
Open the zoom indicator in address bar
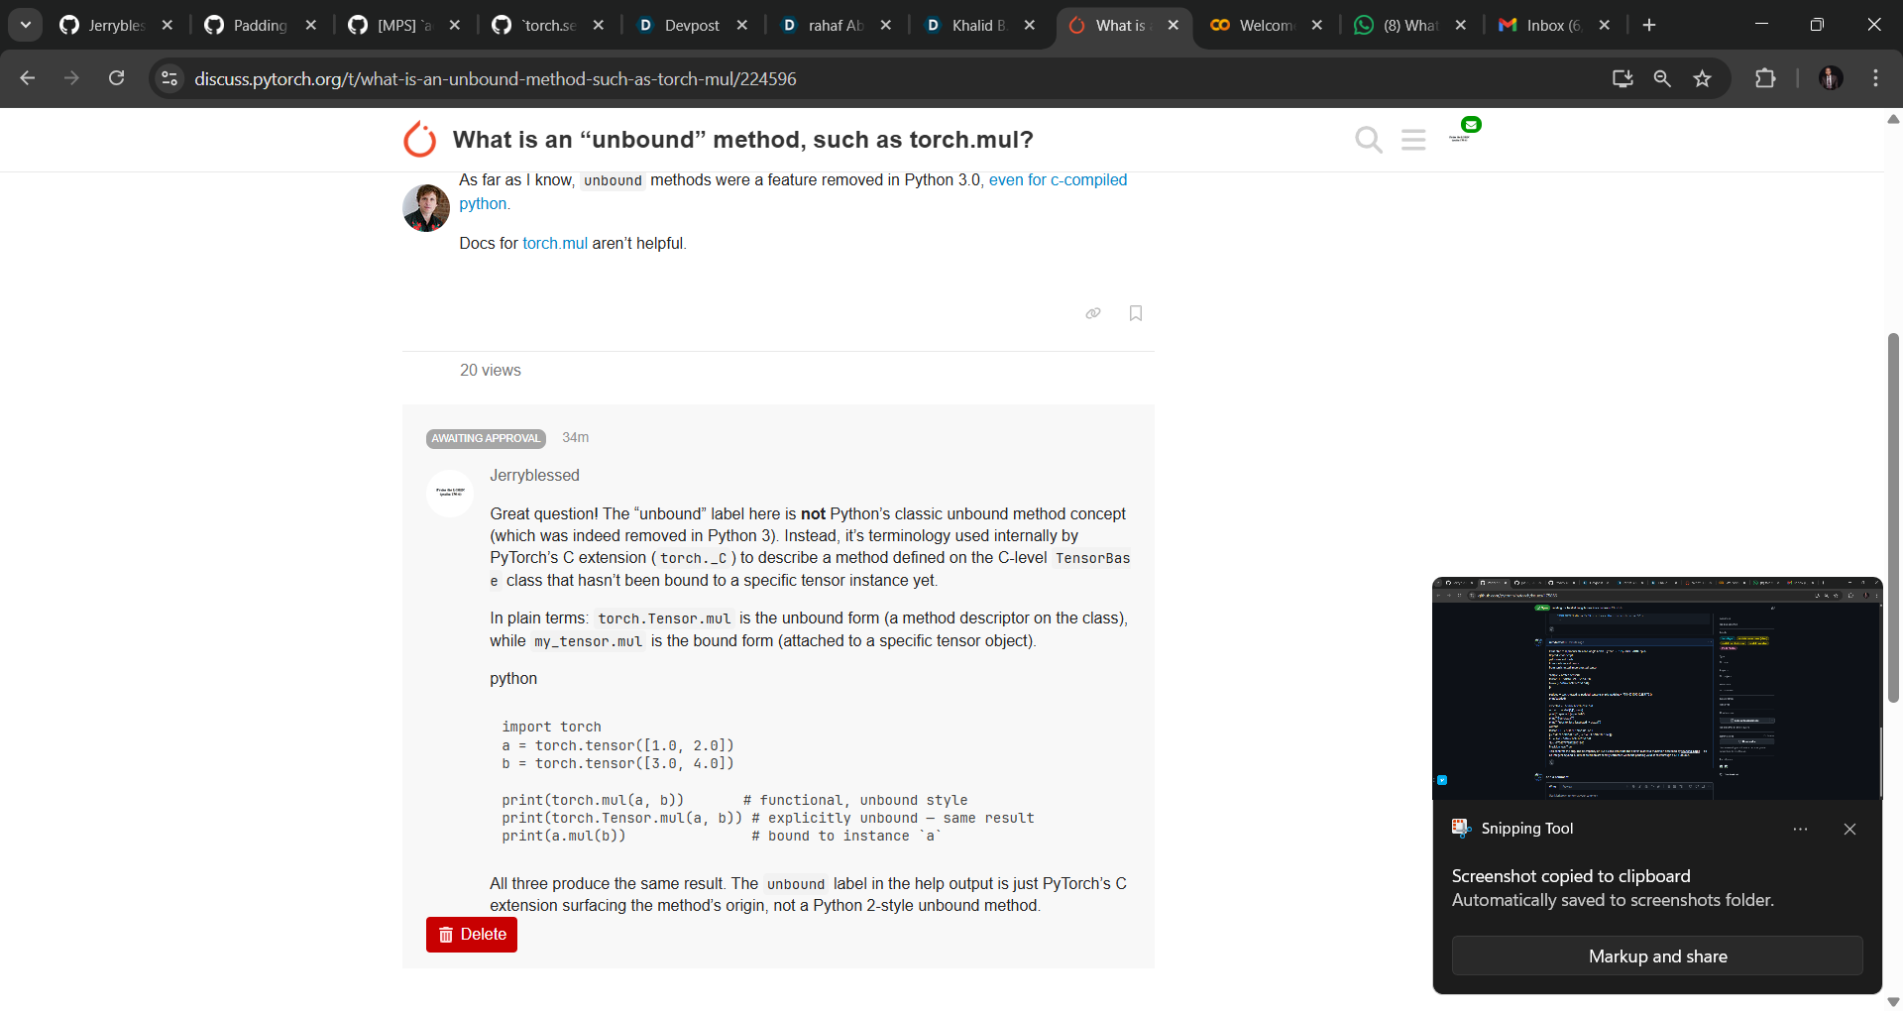point(1662,78)
